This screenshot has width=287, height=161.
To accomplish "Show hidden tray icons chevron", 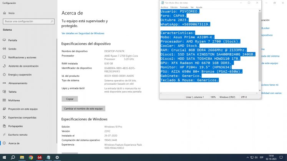I will tap(247, 157).
